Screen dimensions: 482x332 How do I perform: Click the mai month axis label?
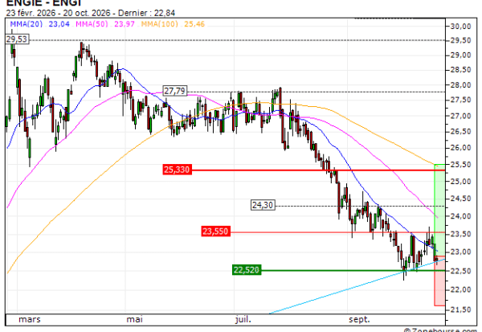pos(135,319)
